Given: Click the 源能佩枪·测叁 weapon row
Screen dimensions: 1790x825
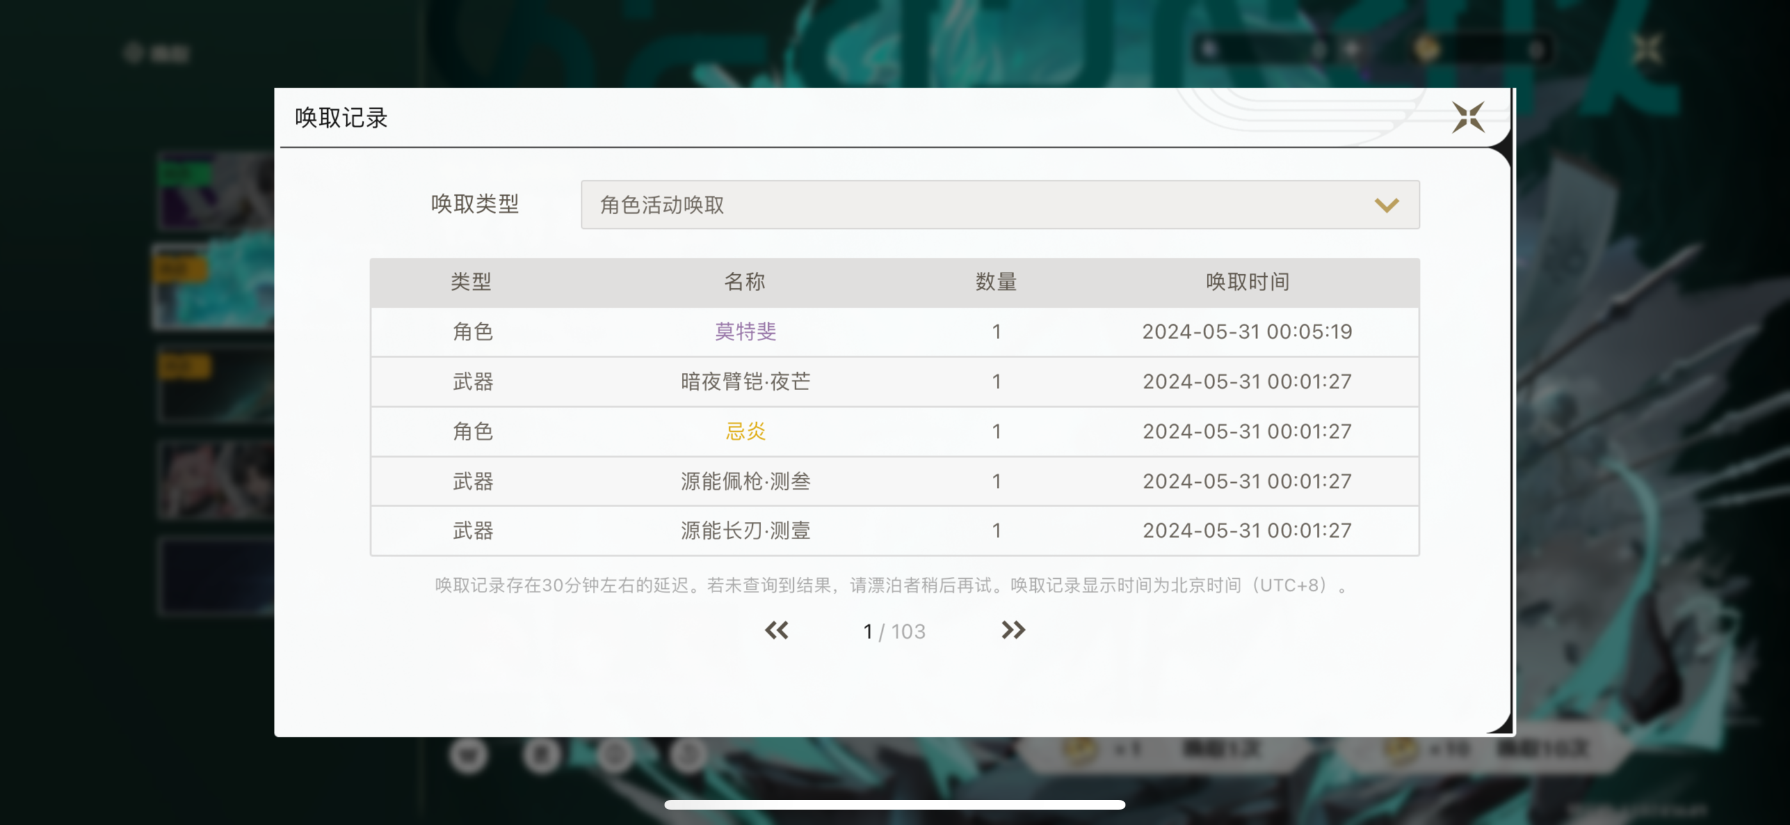Looking at the screenshot, I should click(x=745, y=481).
